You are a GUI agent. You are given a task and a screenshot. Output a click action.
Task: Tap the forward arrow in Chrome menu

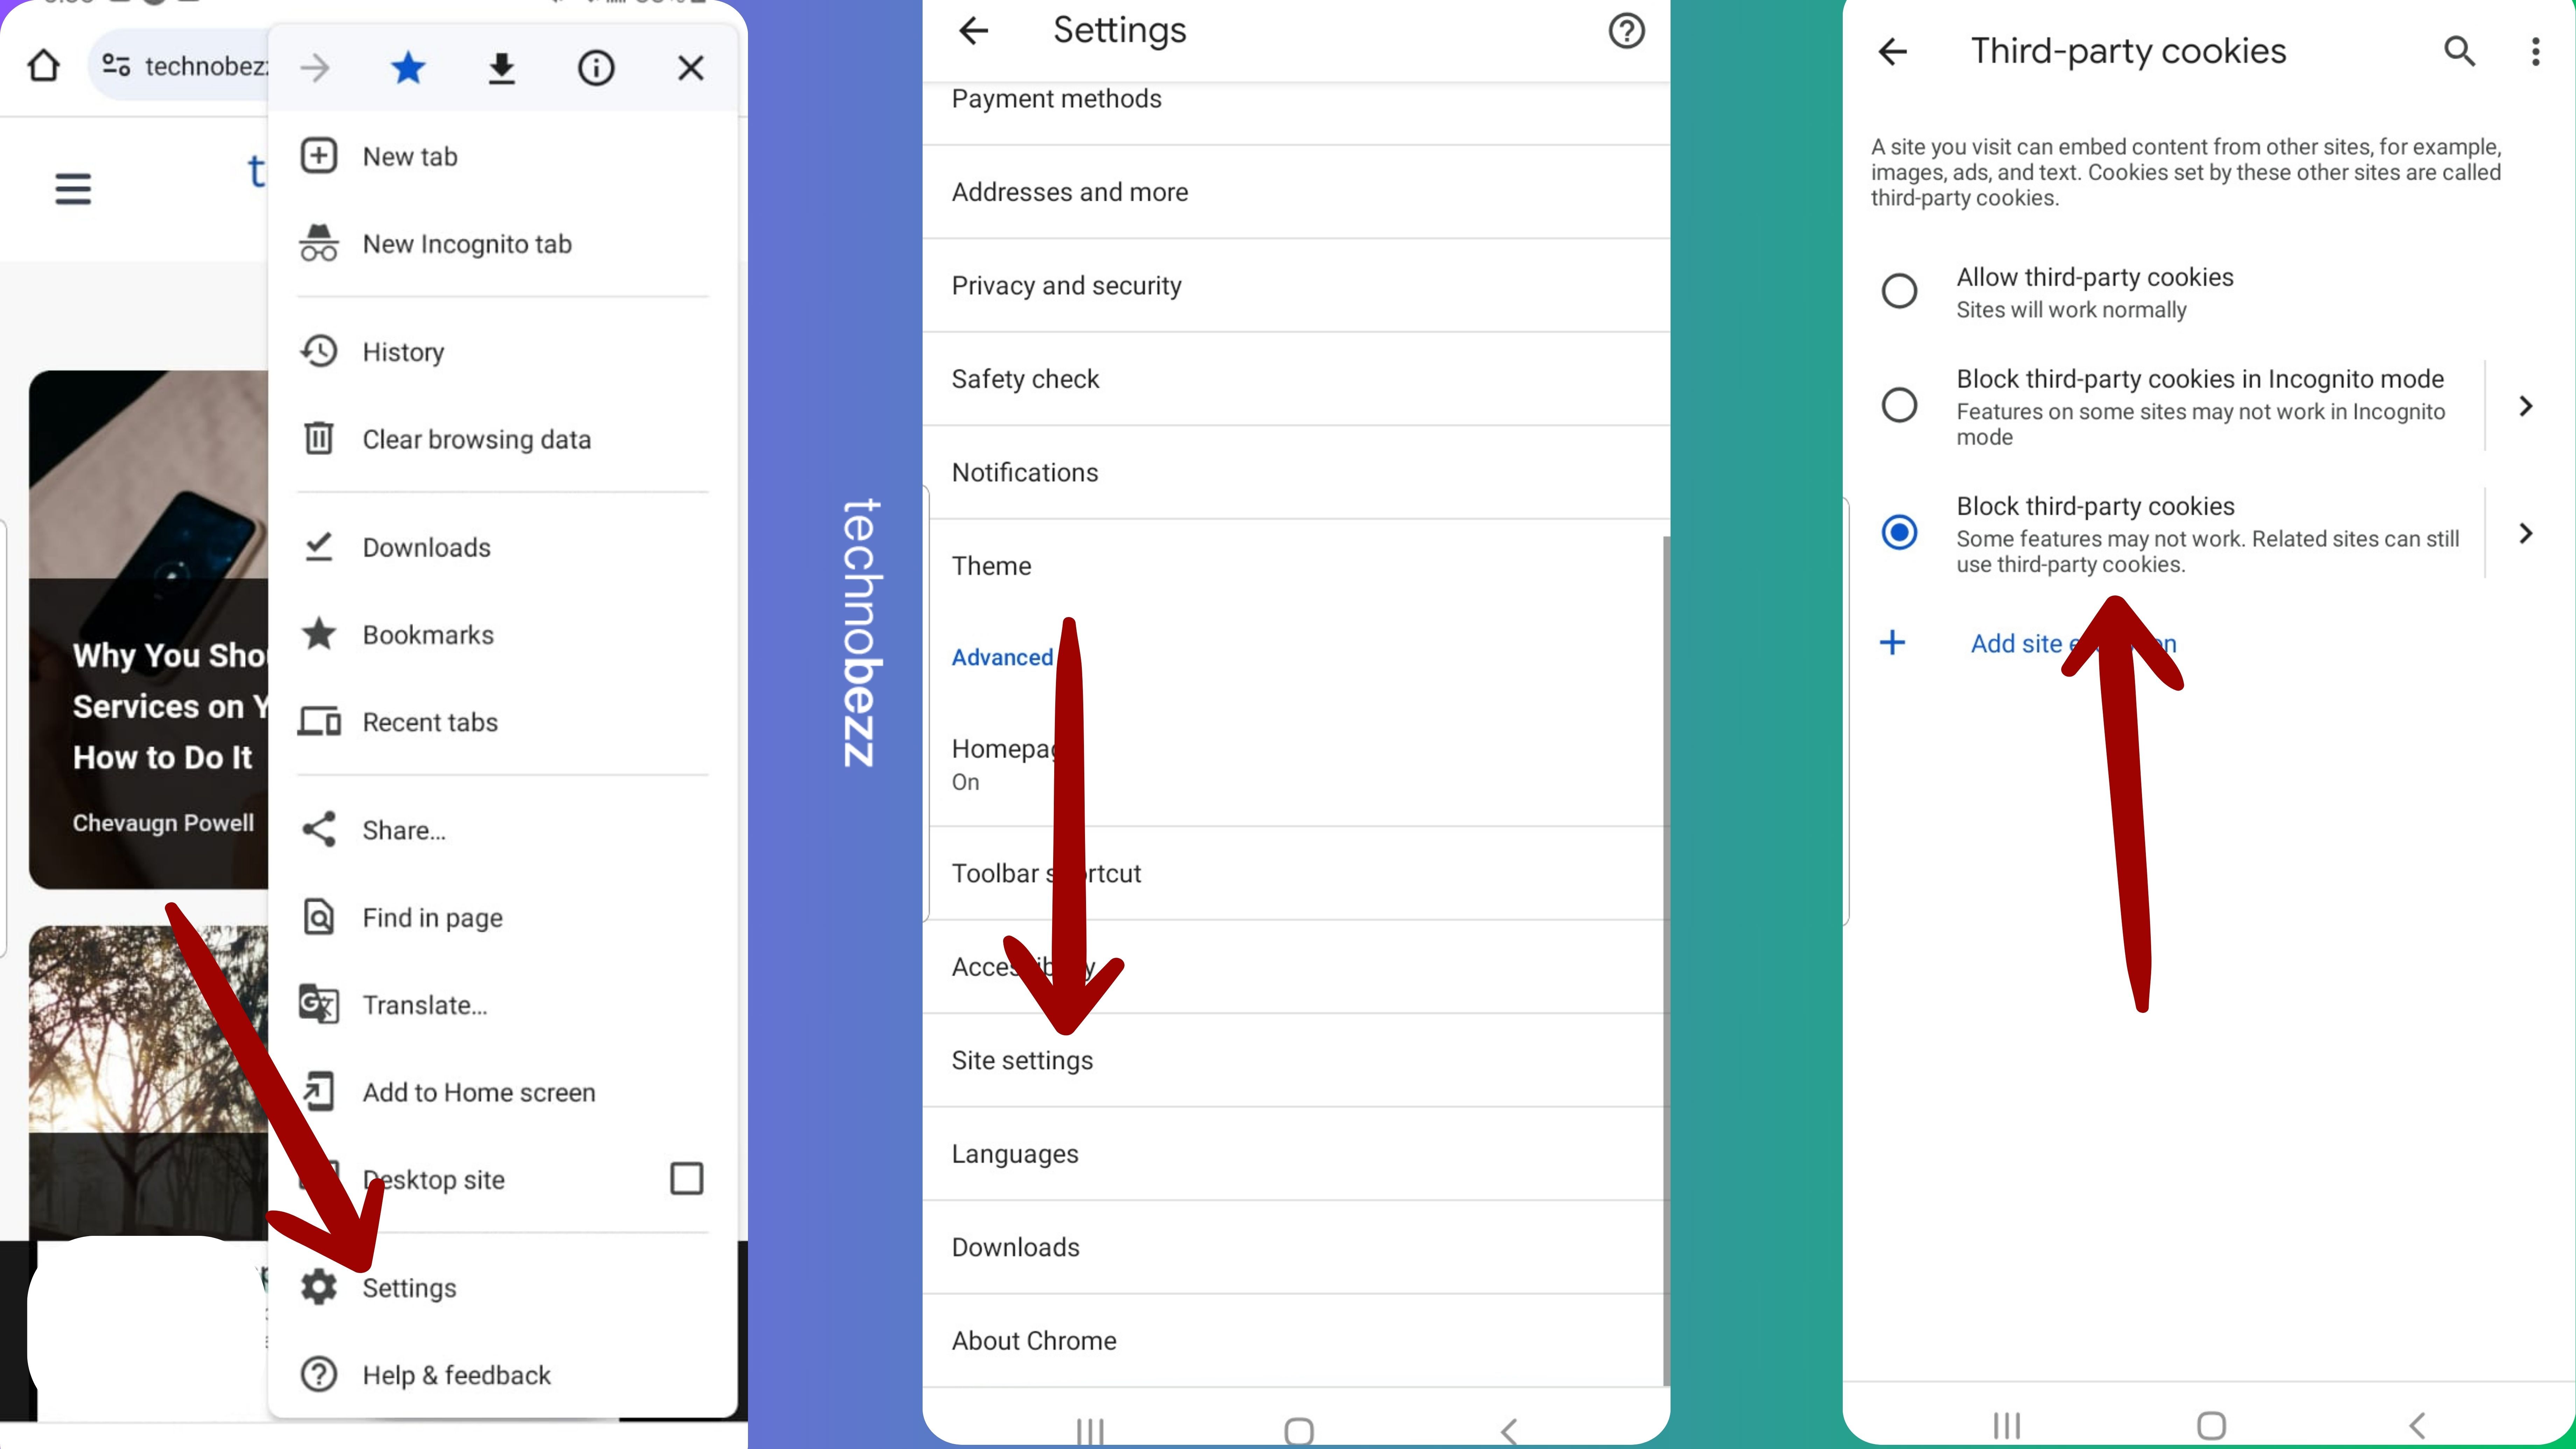(315, 68)
